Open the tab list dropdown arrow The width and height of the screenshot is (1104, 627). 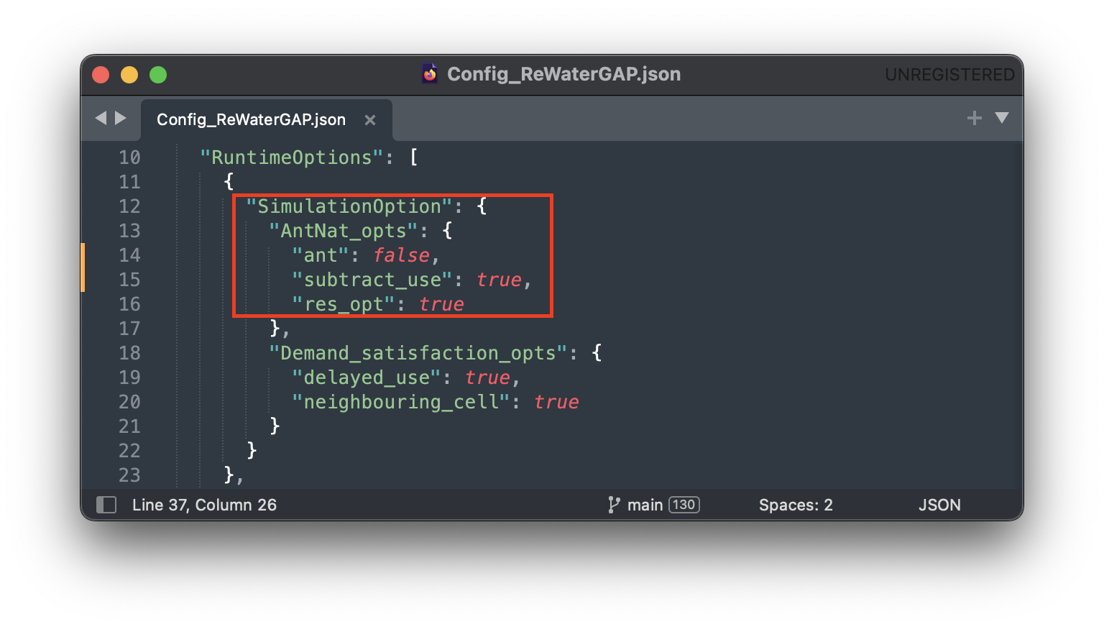pyautogui.click(x=1001, y=118)
